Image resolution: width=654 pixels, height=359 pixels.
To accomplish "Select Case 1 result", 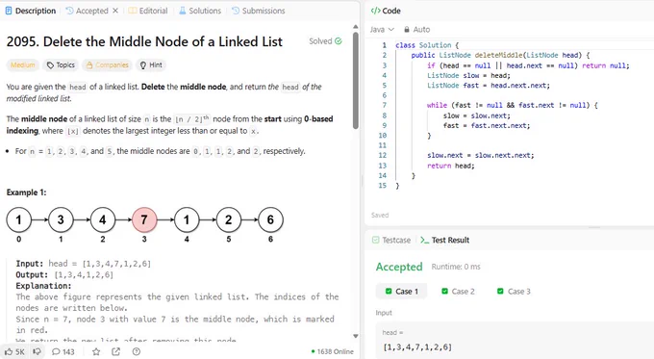I will coord(402,292).
